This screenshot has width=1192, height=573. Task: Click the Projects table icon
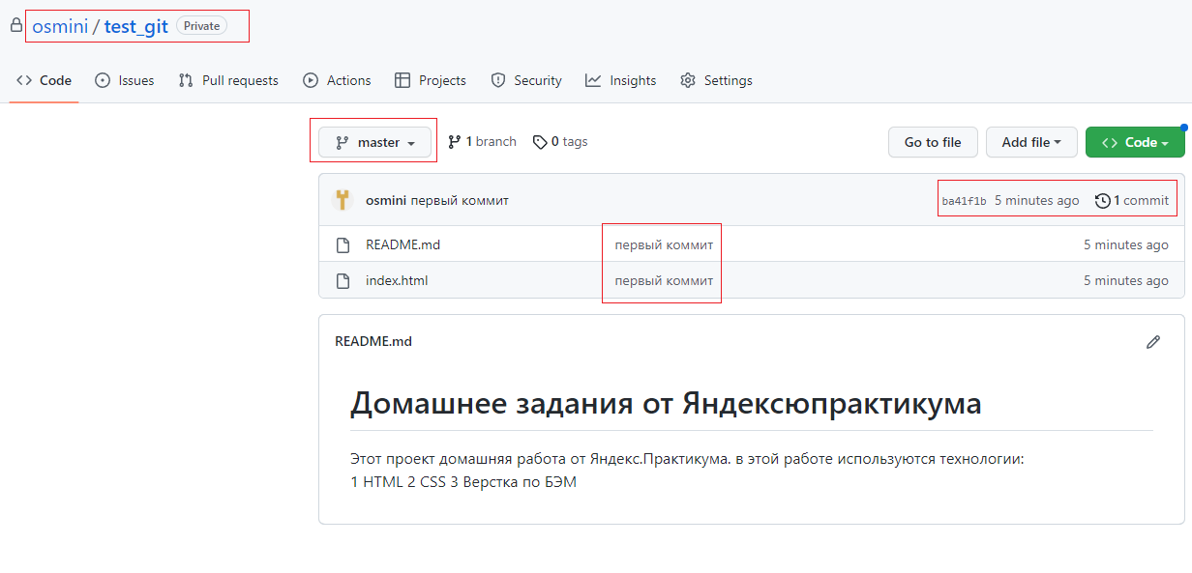(x=402, y=80)
